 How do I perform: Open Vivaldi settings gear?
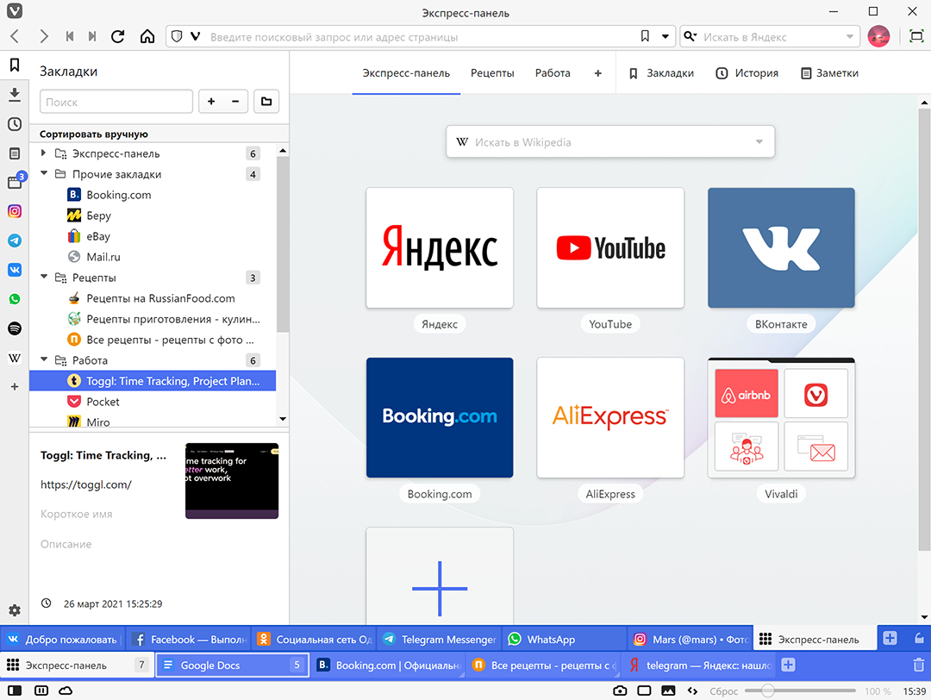coord(15,610)
